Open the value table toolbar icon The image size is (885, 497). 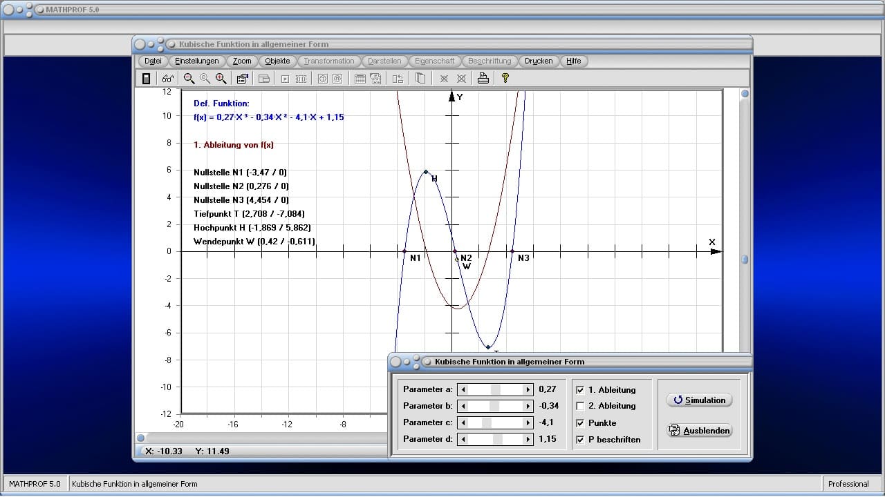(x=360, y=79)
